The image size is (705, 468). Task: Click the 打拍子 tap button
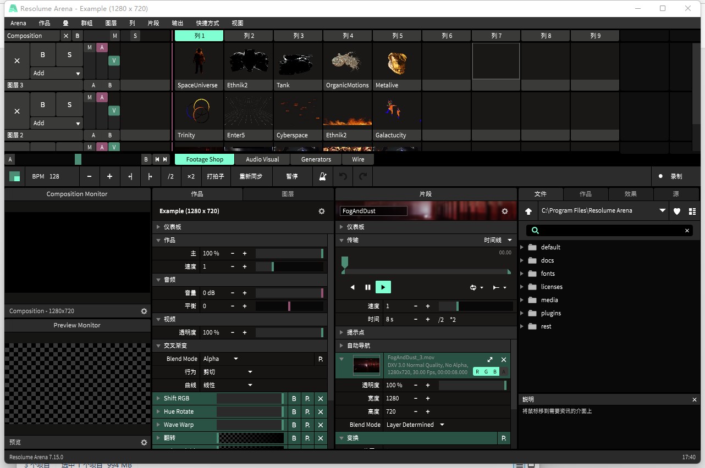pyautogui.click(x=216, y=176)
